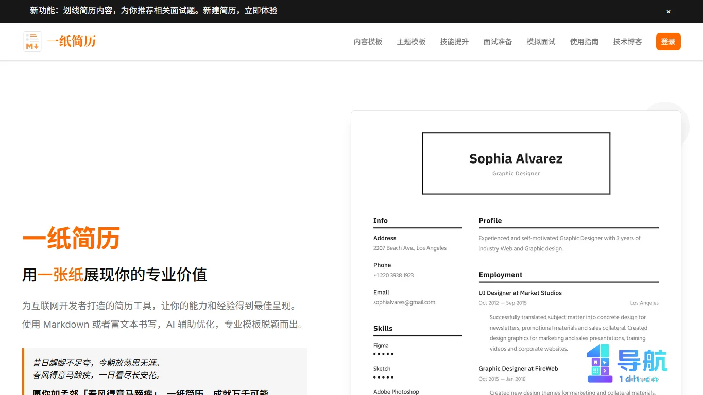Open the 内容模板 menu item
This screenshot has width=703, height=395.
click(368, 42)
